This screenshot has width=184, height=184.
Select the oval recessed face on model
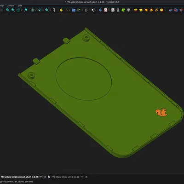(x=84, y=79)
